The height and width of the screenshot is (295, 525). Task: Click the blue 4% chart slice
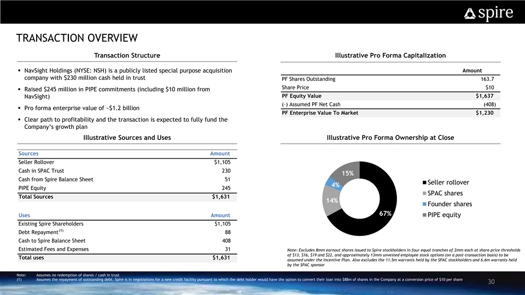point(330,182)
